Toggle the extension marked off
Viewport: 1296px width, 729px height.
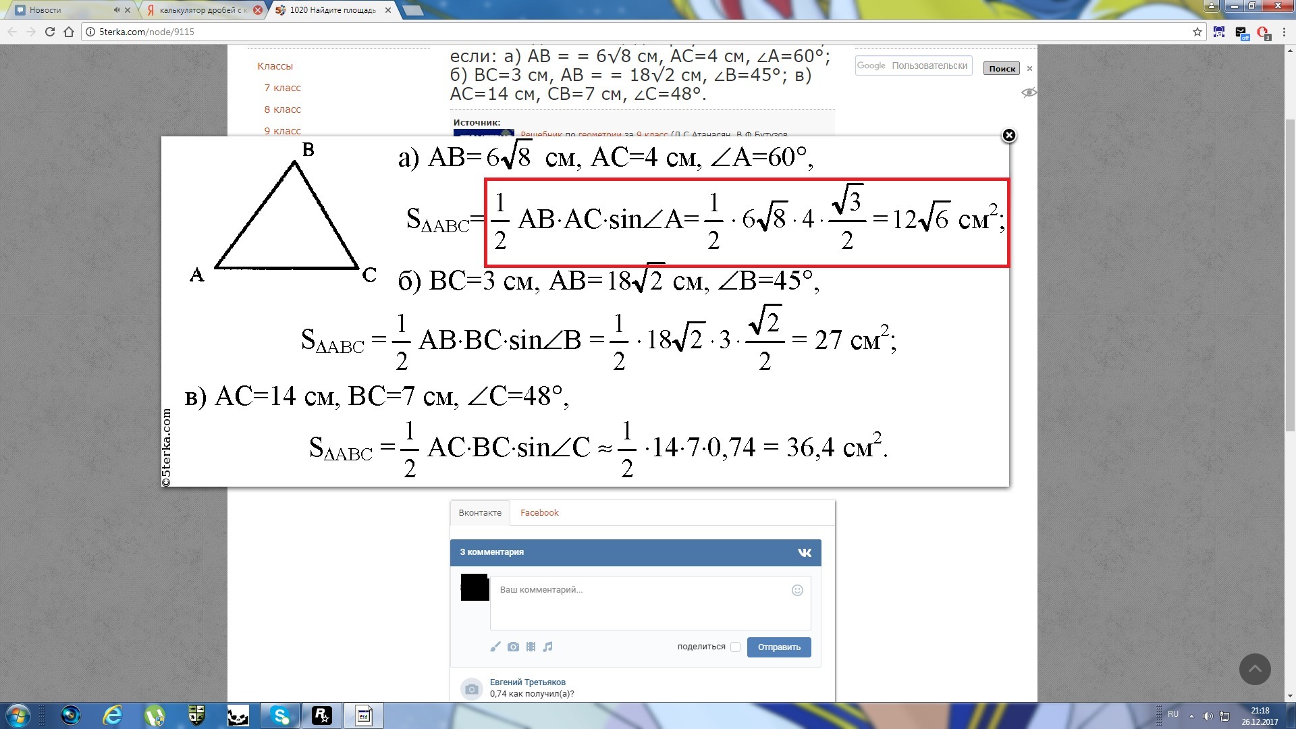coord(1241,32)
